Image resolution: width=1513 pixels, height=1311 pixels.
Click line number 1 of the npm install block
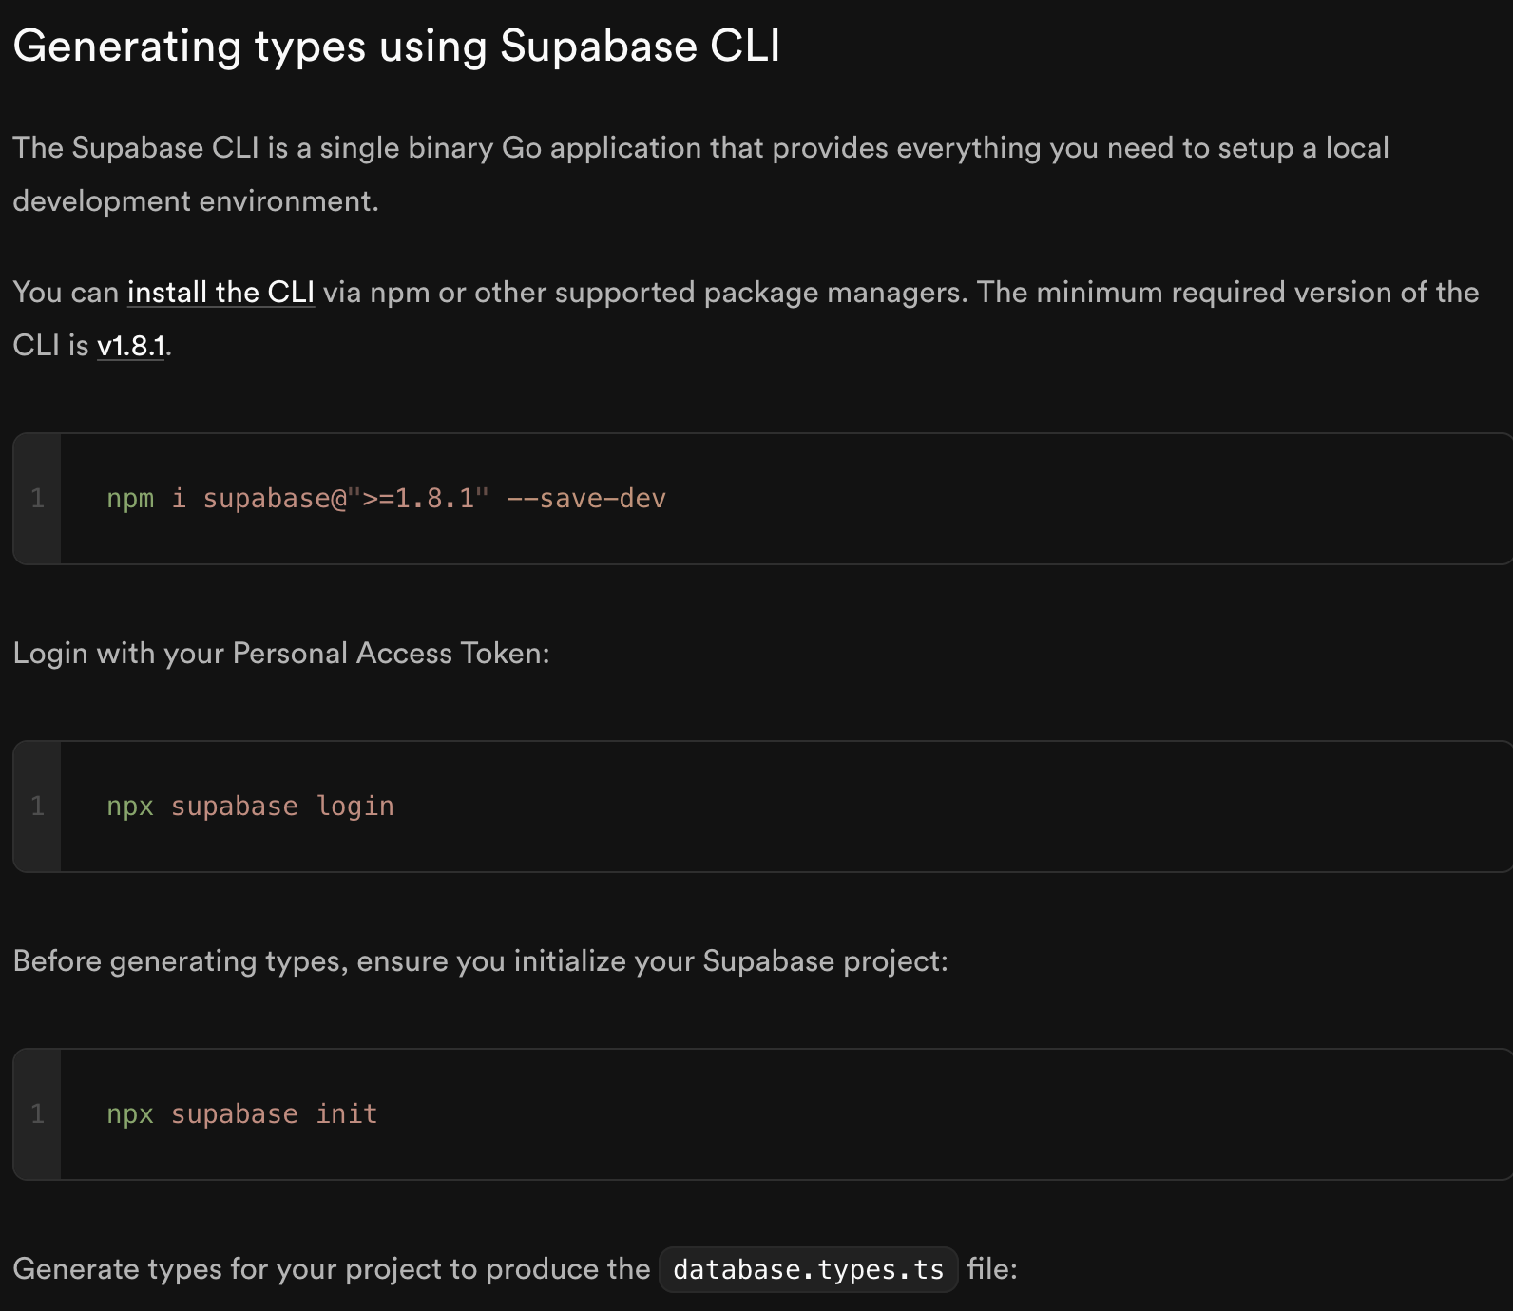pos(38,499)
